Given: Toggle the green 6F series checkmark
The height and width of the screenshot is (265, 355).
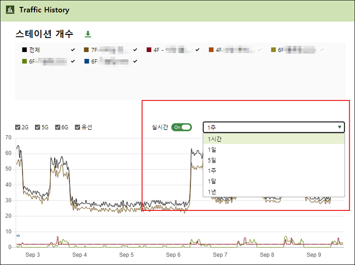Looking at the screenshot, I should coord(73,61).
